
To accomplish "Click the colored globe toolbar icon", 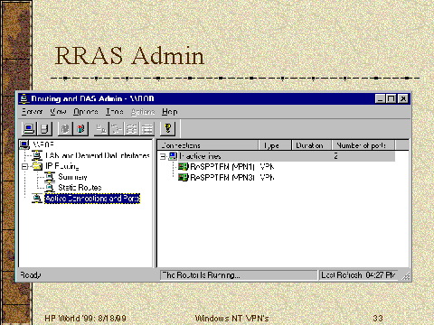I will click(x=80, y=129).
